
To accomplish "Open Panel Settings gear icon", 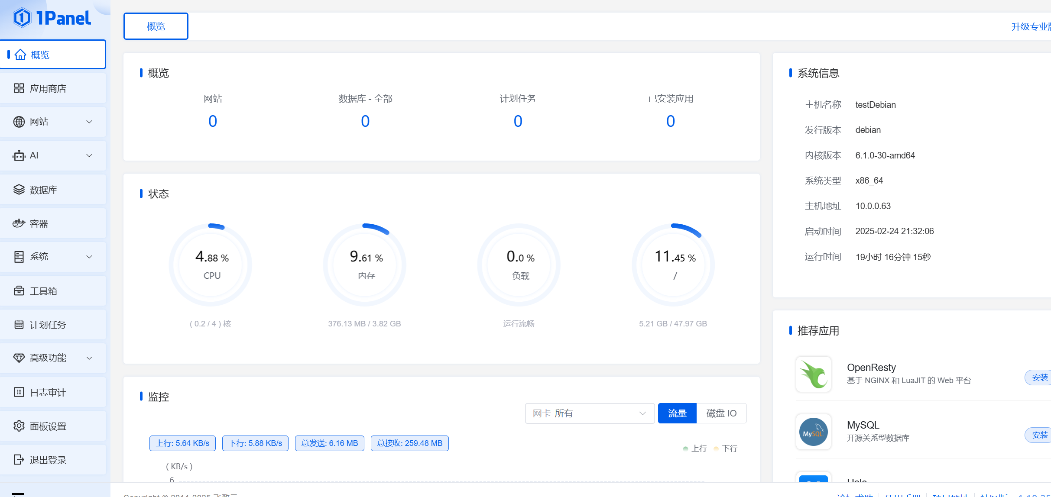I will (x=19, y=426).
